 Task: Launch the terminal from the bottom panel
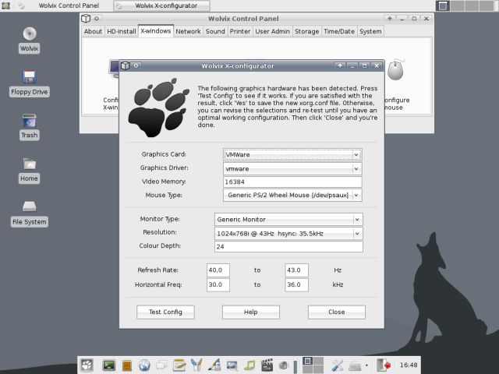109,365
